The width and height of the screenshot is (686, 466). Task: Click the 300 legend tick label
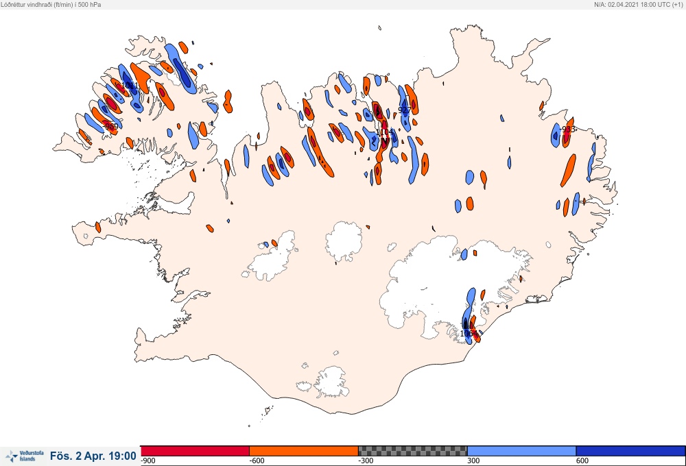[x=473, y=461]
